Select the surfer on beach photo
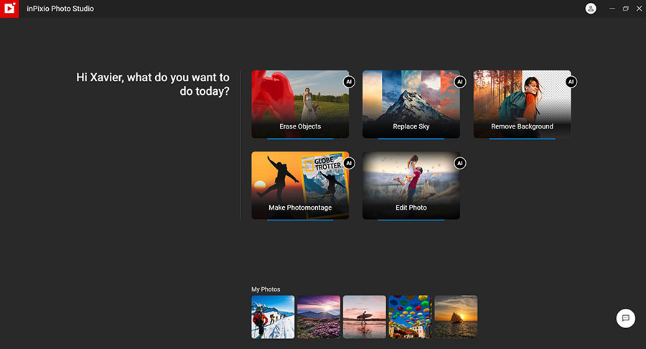 pos(365,317)
